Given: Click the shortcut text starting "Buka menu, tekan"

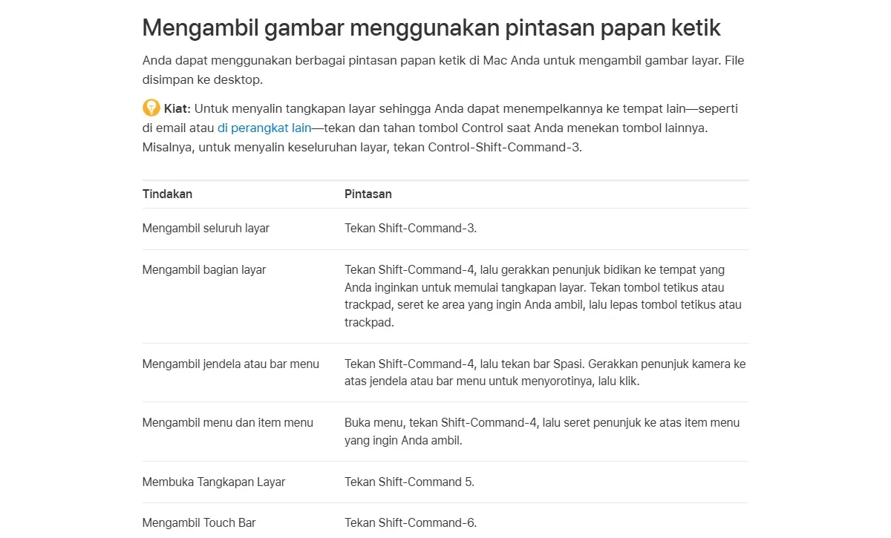Looking at the screenshot, I should (543, 432).
